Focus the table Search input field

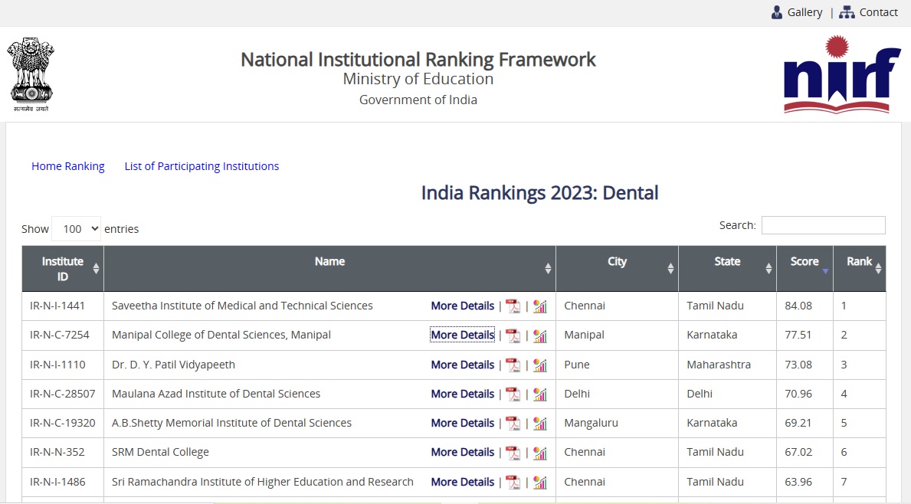823,225
